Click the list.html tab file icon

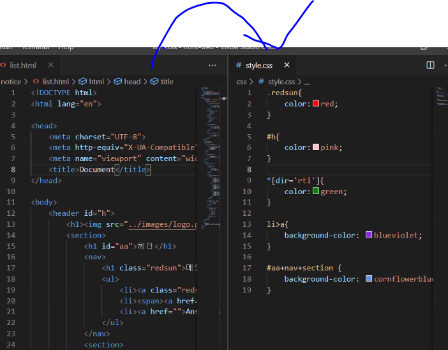point(3,65)
